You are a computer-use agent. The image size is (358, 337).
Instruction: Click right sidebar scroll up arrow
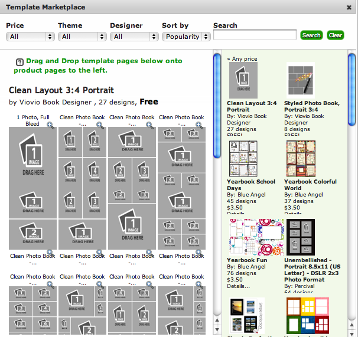(352, 325)
